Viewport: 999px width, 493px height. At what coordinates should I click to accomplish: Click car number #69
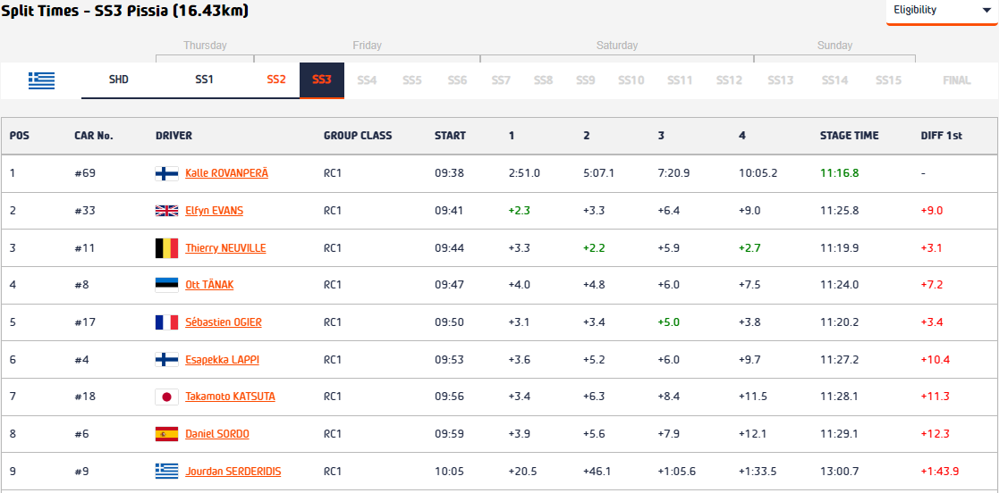point(85,173)
